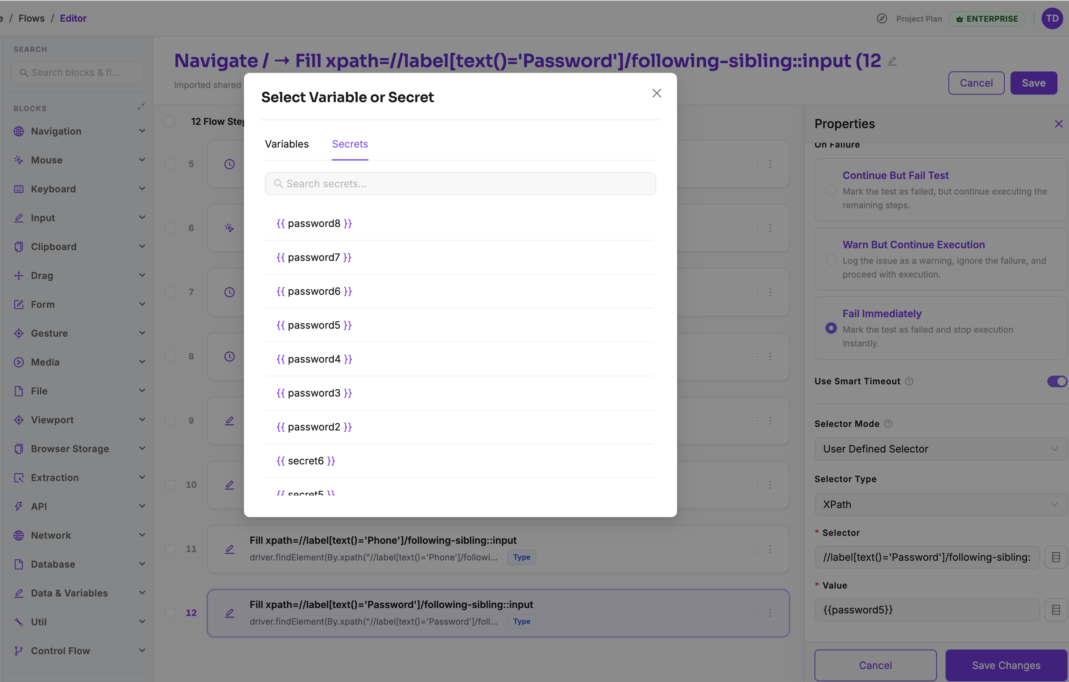The width and height of the screenshot is (1069, 682).
Task: Click the File block icon
Action: pyautogui.click(x=19, y=391)
